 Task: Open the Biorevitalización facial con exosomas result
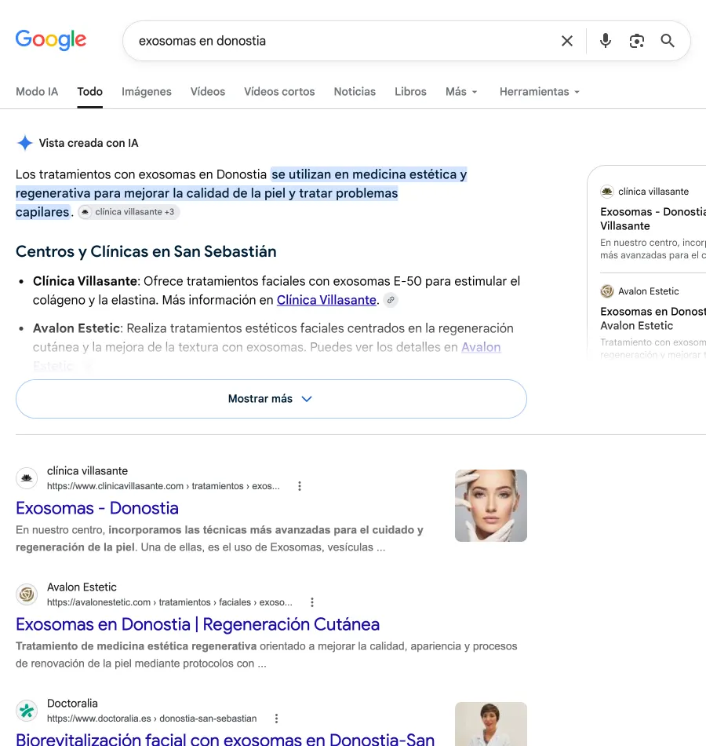[x=225, y=739]
